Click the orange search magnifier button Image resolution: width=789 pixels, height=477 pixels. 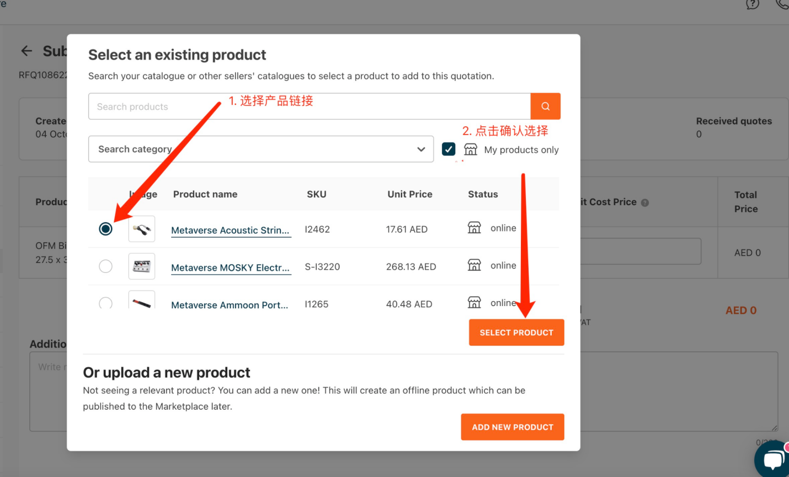[x=545, y=106]
